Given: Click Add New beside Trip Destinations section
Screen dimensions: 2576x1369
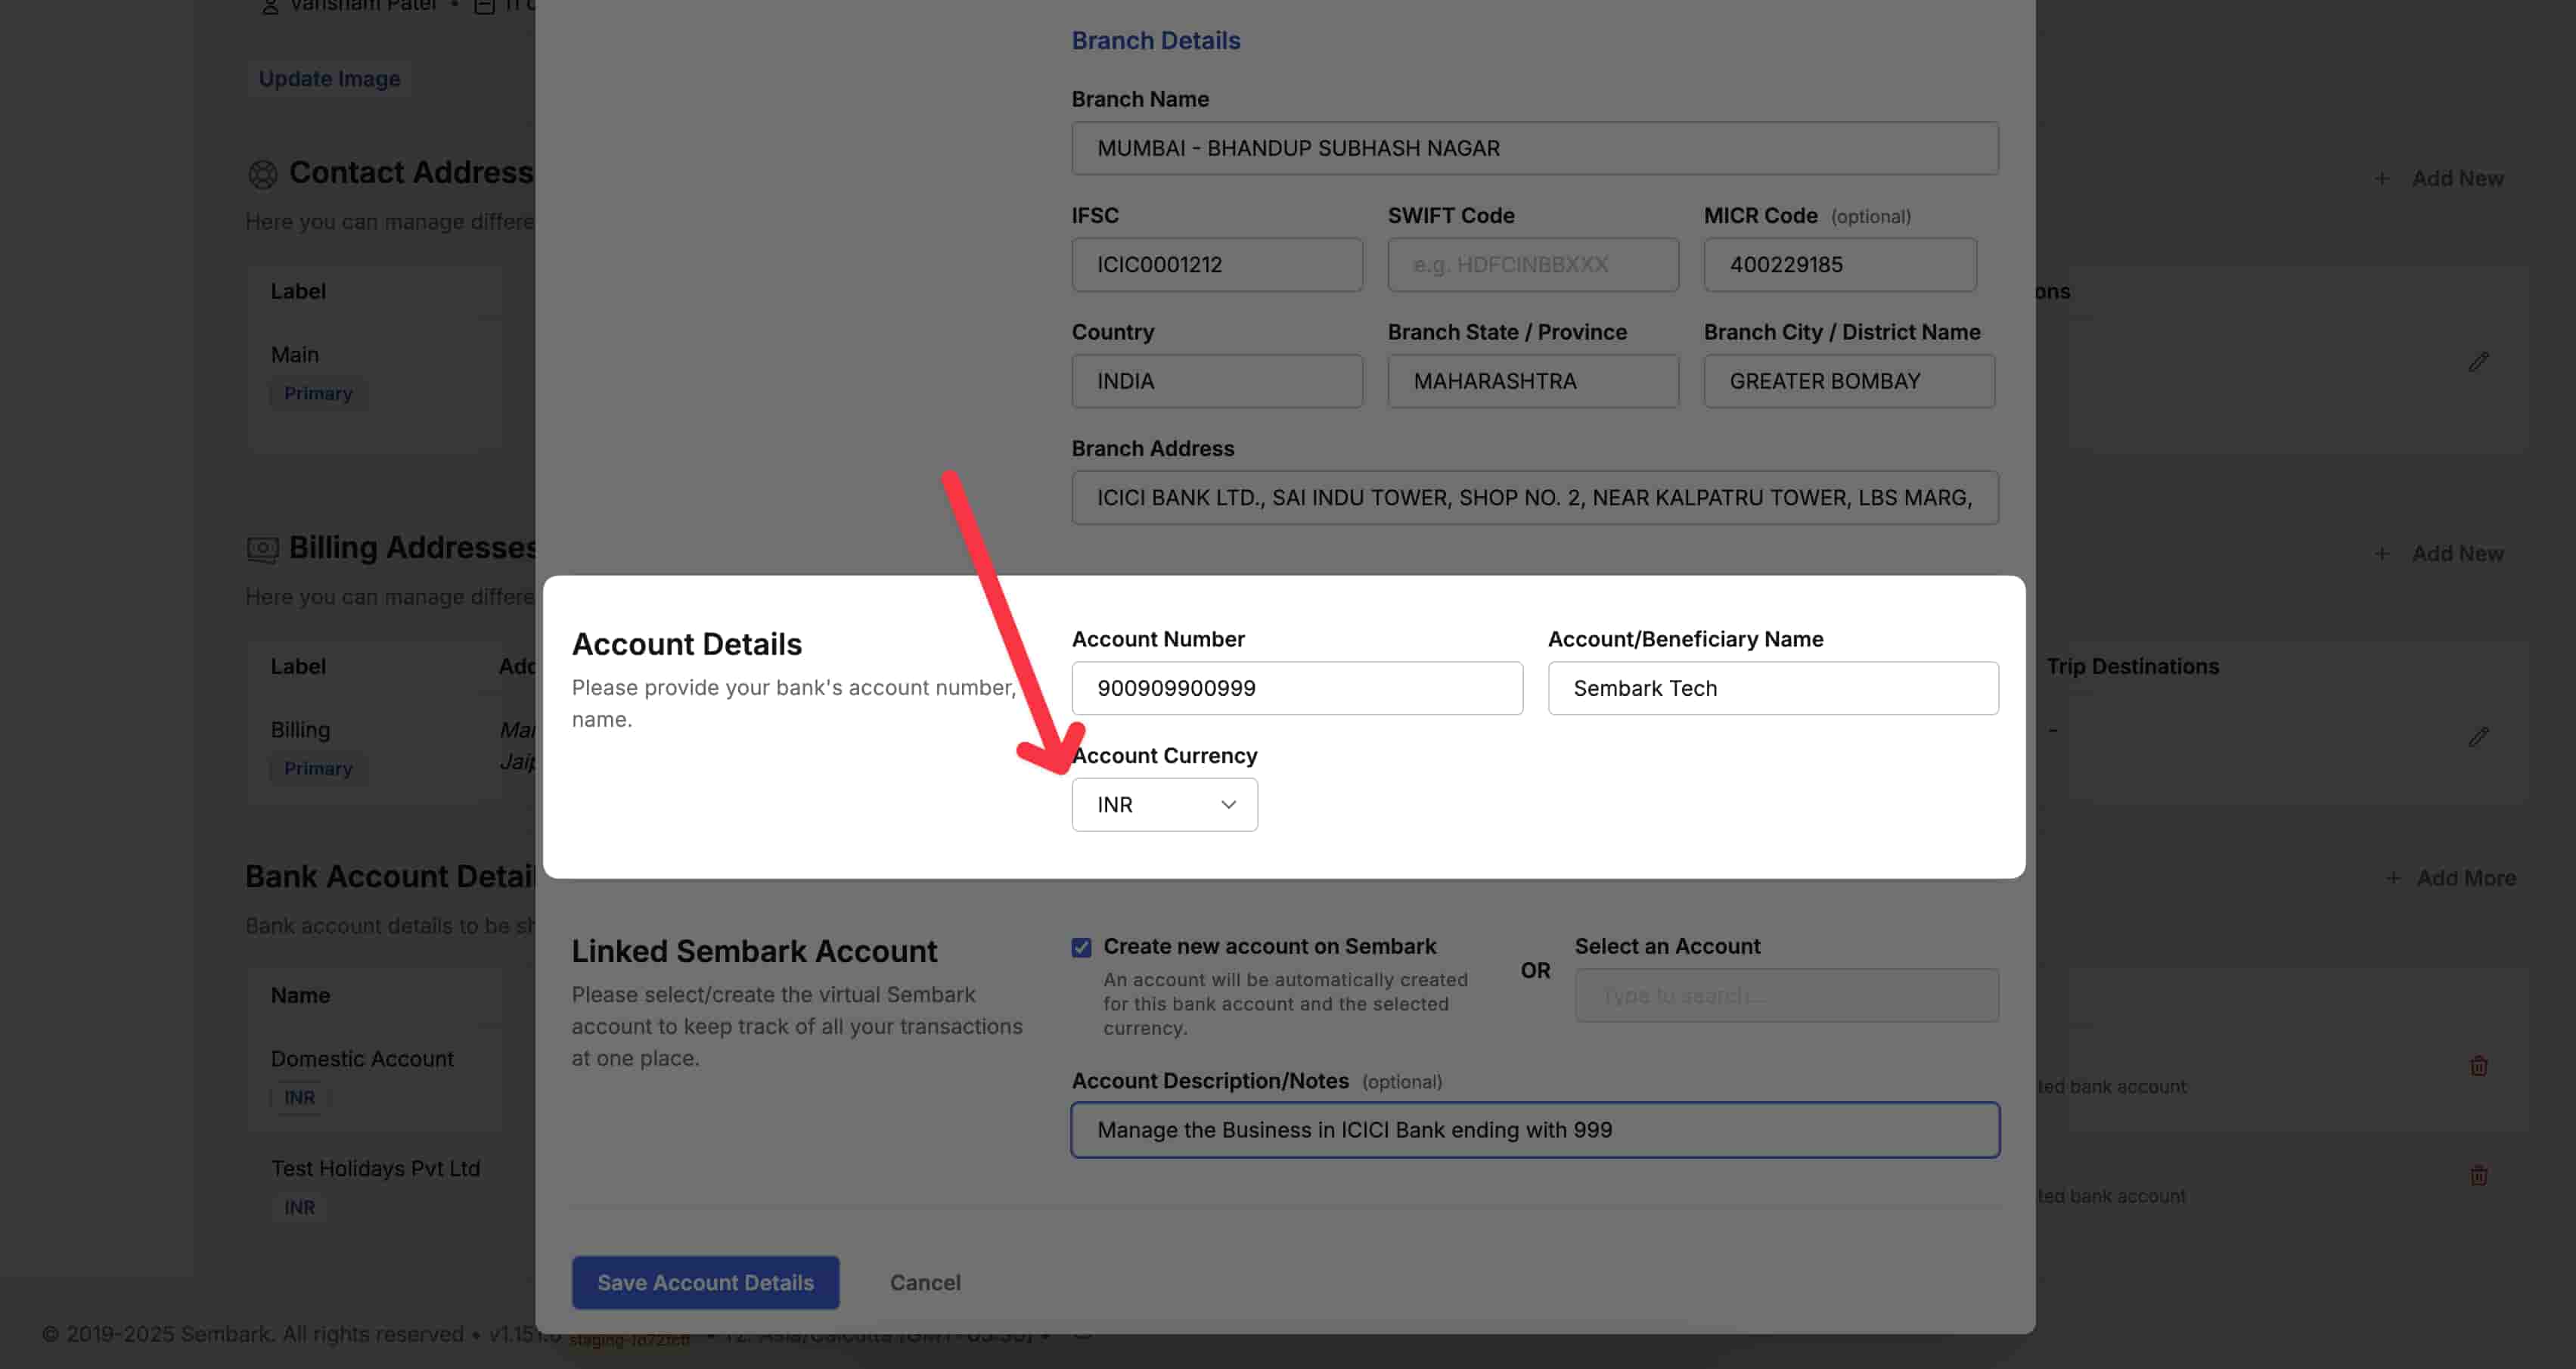Looking at the screenshot, I should 2458,553.
